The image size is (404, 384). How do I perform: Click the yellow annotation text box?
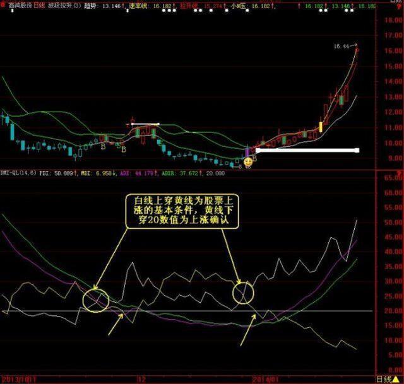182,211
